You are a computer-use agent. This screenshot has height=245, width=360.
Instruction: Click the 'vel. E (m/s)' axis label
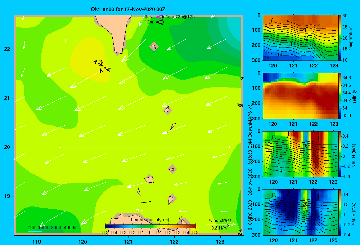354,213
